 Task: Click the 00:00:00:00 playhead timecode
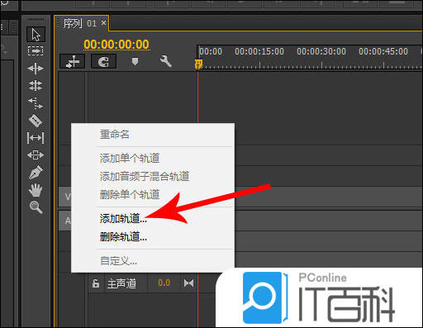116,45
